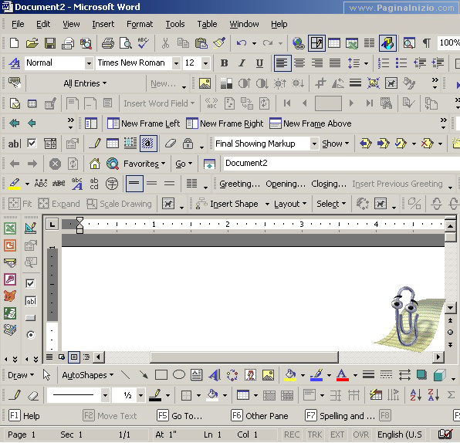Click the Protect Form lock icon
This screenshot has height=443, width=460.
point(188,144)
